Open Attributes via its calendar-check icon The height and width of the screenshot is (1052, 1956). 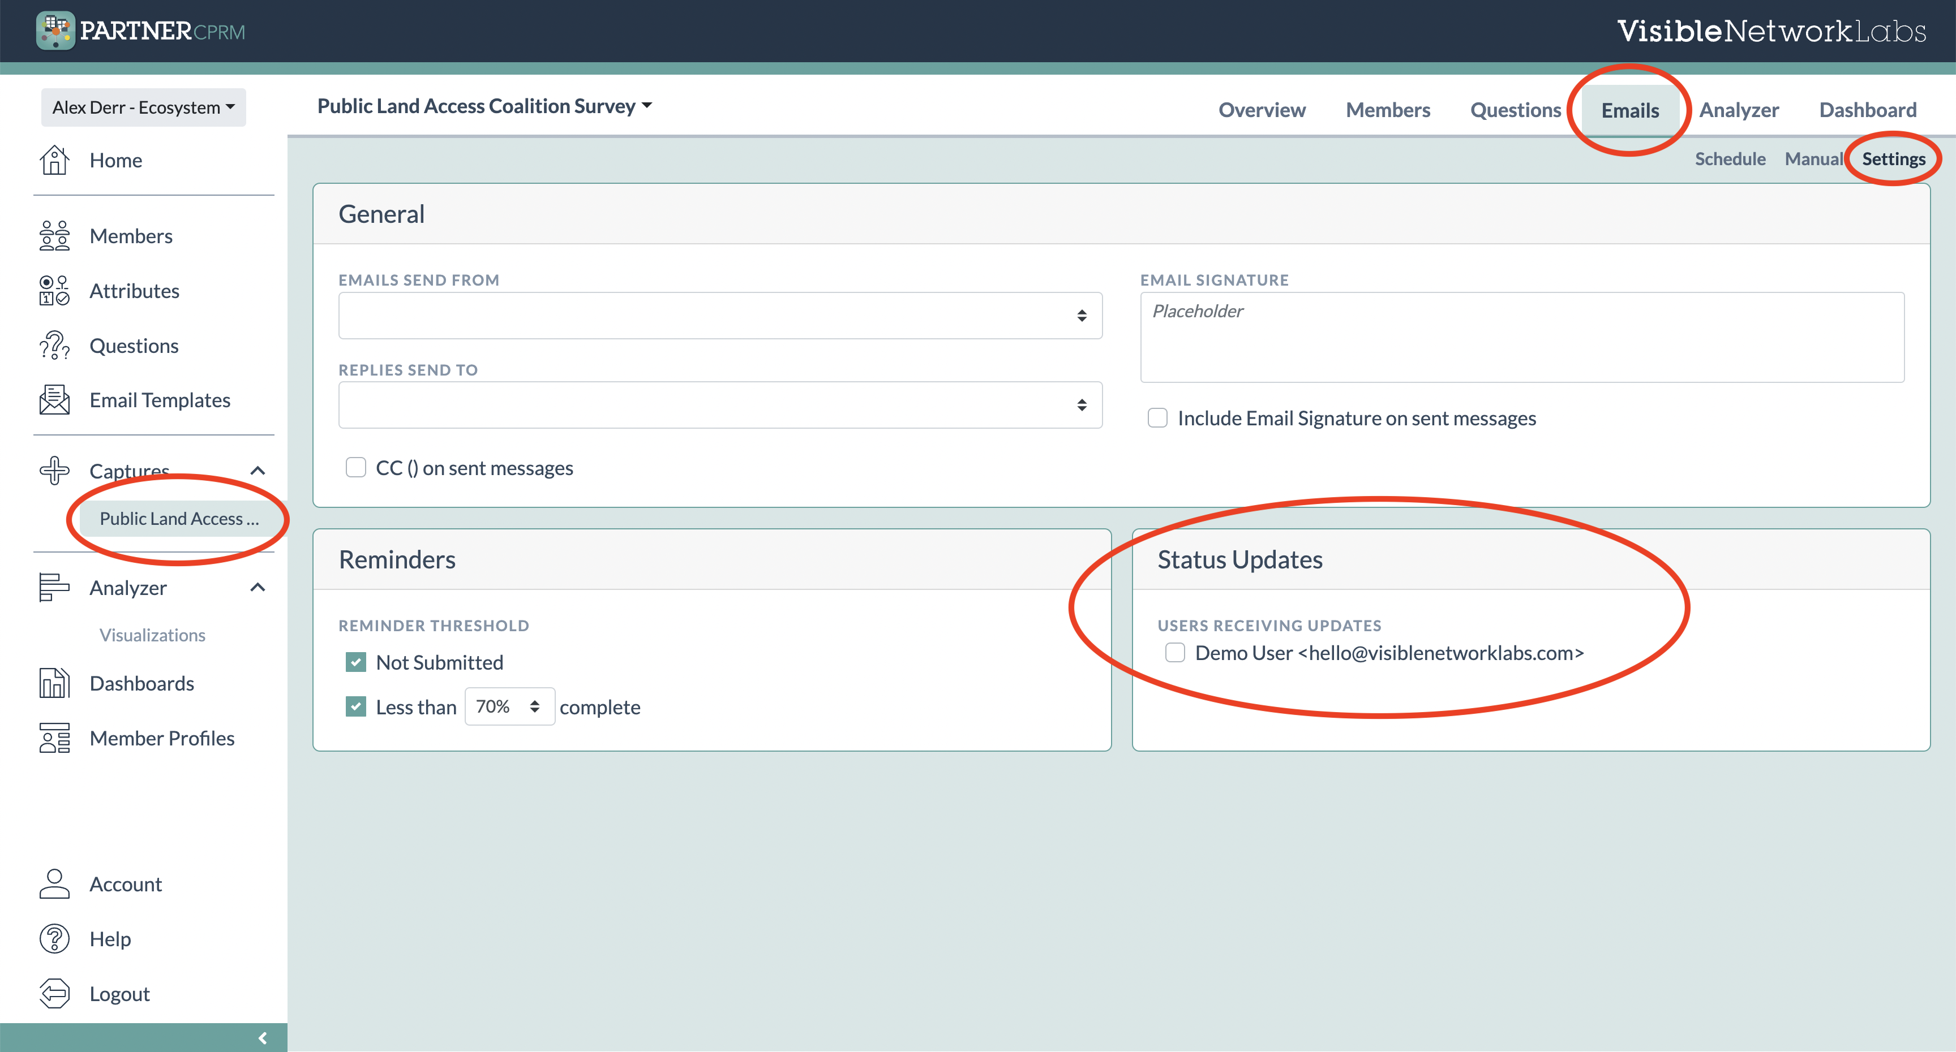[53, 290]
